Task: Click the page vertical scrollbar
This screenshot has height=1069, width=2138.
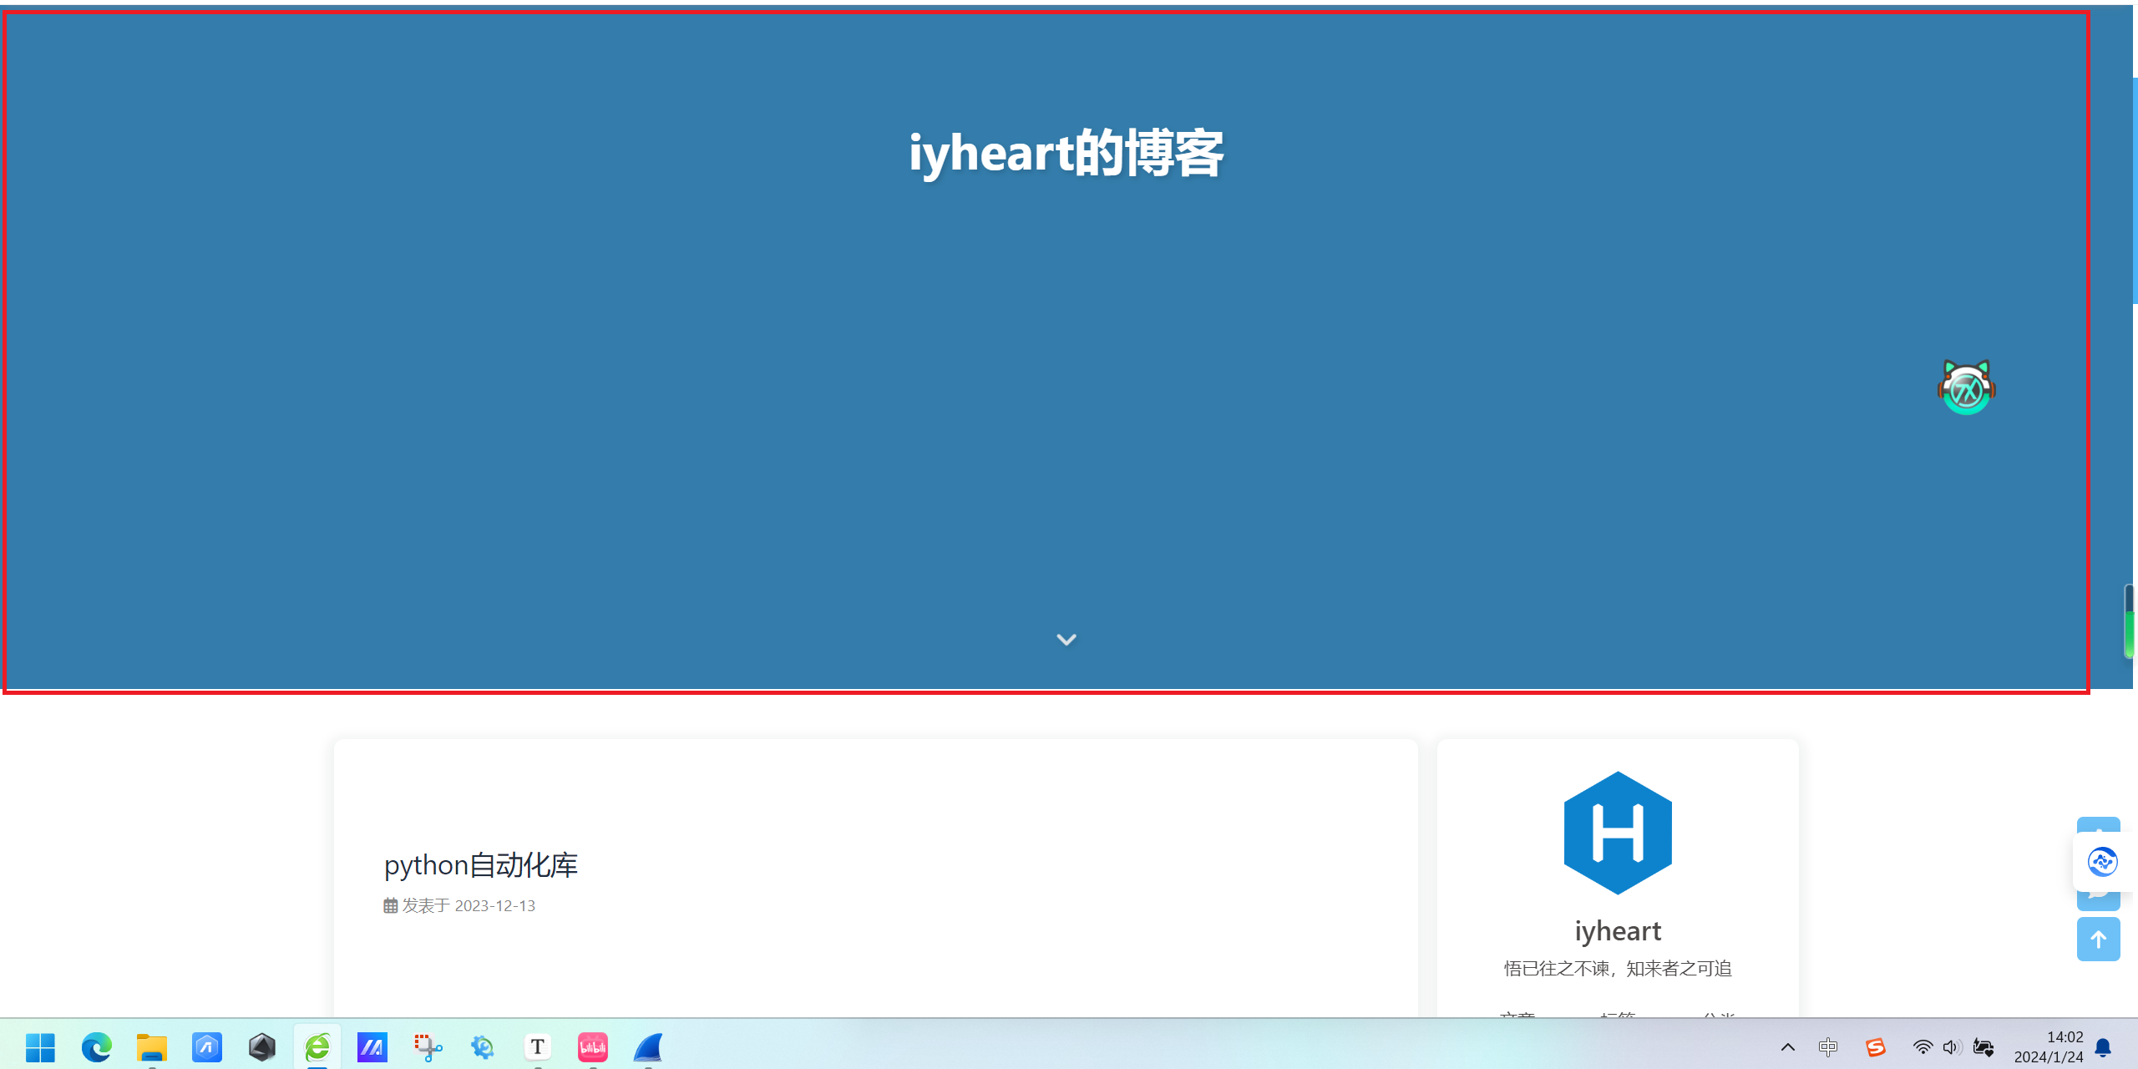Action: 2135,190
